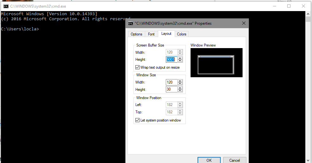Toggle Wrap text output on resize

[137, 67]
